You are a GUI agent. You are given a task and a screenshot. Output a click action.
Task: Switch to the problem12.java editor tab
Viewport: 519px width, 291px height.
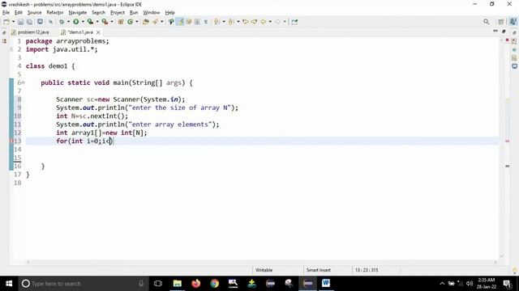click(31, 32)
